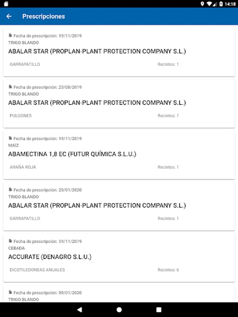
Task: Open the status bar clock showing 14:18
Action: (230, 4)
